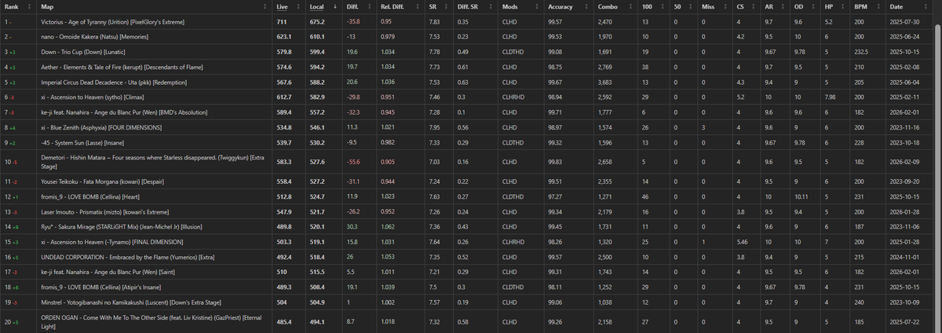Viewport: 942px width, 333px height.
Task: Click the SR column sort icon
Action: coord(447,8)
